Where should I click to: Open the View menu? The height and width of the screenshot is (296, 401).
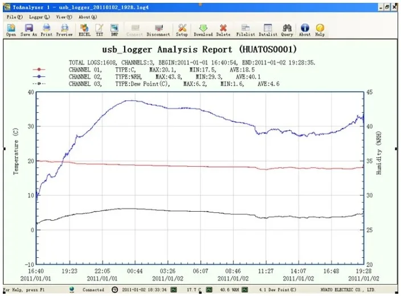(63, 17)
